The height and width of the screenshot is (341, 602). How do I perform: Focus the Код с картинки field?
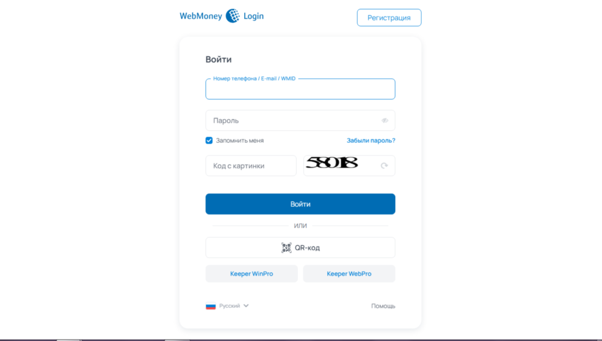[x=251, y=165]
